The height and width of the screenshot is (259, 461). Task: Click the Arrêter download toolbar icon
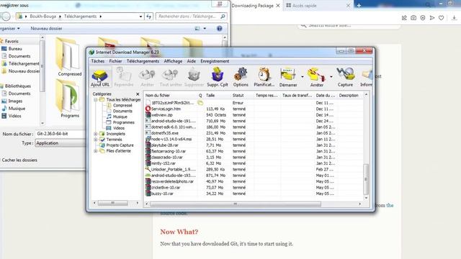(x=147, y=77)
